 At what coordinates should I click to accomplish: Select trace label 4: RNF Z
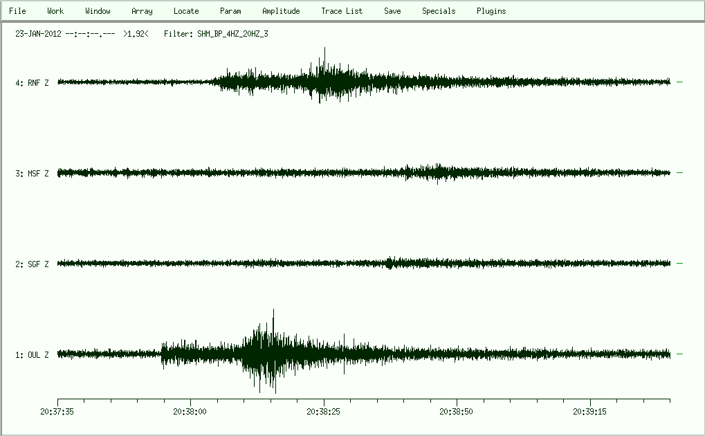point(32,83)
